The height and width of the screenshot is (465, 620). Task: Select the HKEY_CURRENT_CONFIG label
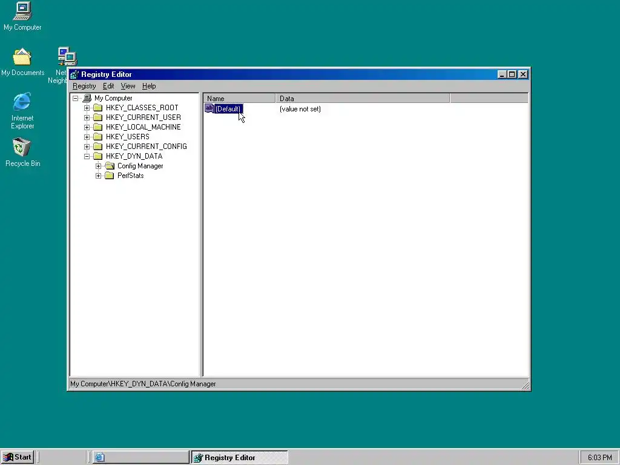pos(147,147)
